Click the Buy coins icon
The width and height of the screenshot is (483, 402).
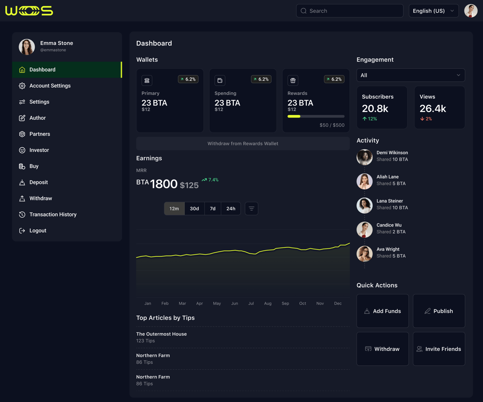(x=22, y=166)
